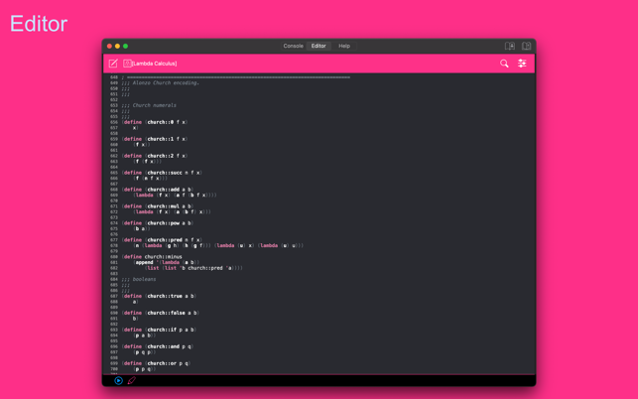Open the Help tab
This screenshot has height=399, width=638.
point(344,46)
